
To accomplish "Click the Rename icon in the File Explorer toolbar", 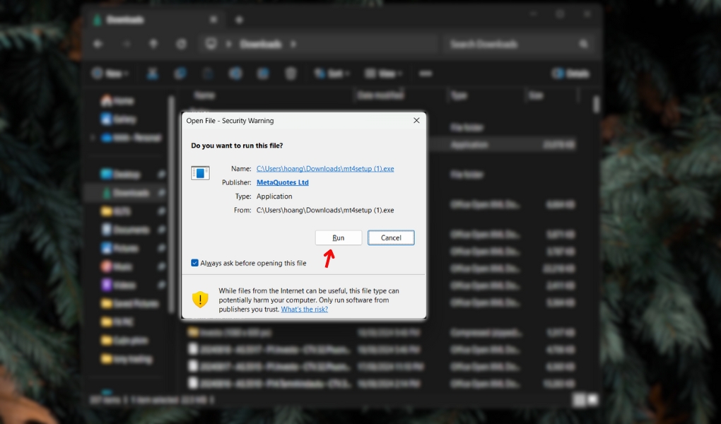I will (235, 73).
